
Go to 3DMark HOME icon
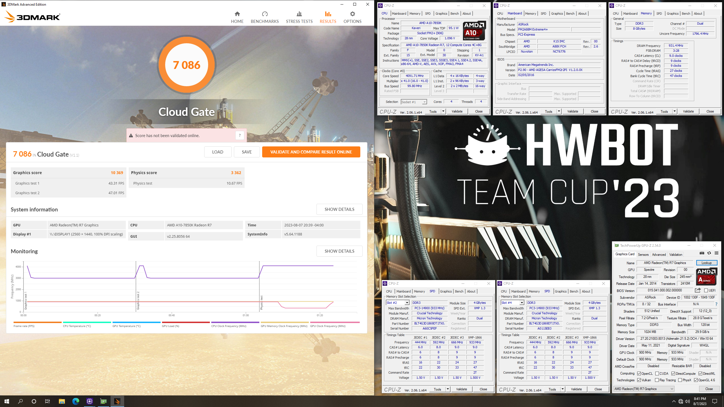pos(237,14)
